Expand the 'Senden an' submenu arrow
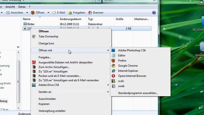 coord(108,92)
